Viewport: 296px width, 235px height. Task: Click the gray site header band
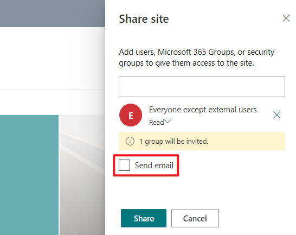pyautogui.click(x=53, y=14)
